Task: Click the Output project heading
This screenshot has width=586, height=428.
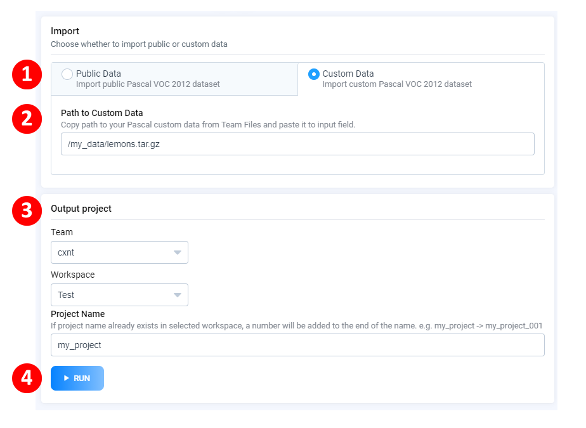Action: tap(81, 209)
